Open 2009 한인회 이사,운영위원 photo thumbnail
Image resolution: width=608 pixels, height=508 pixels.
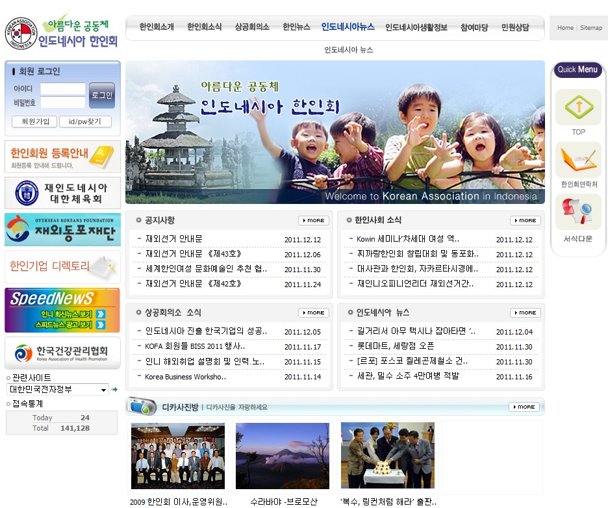(178, 455)
